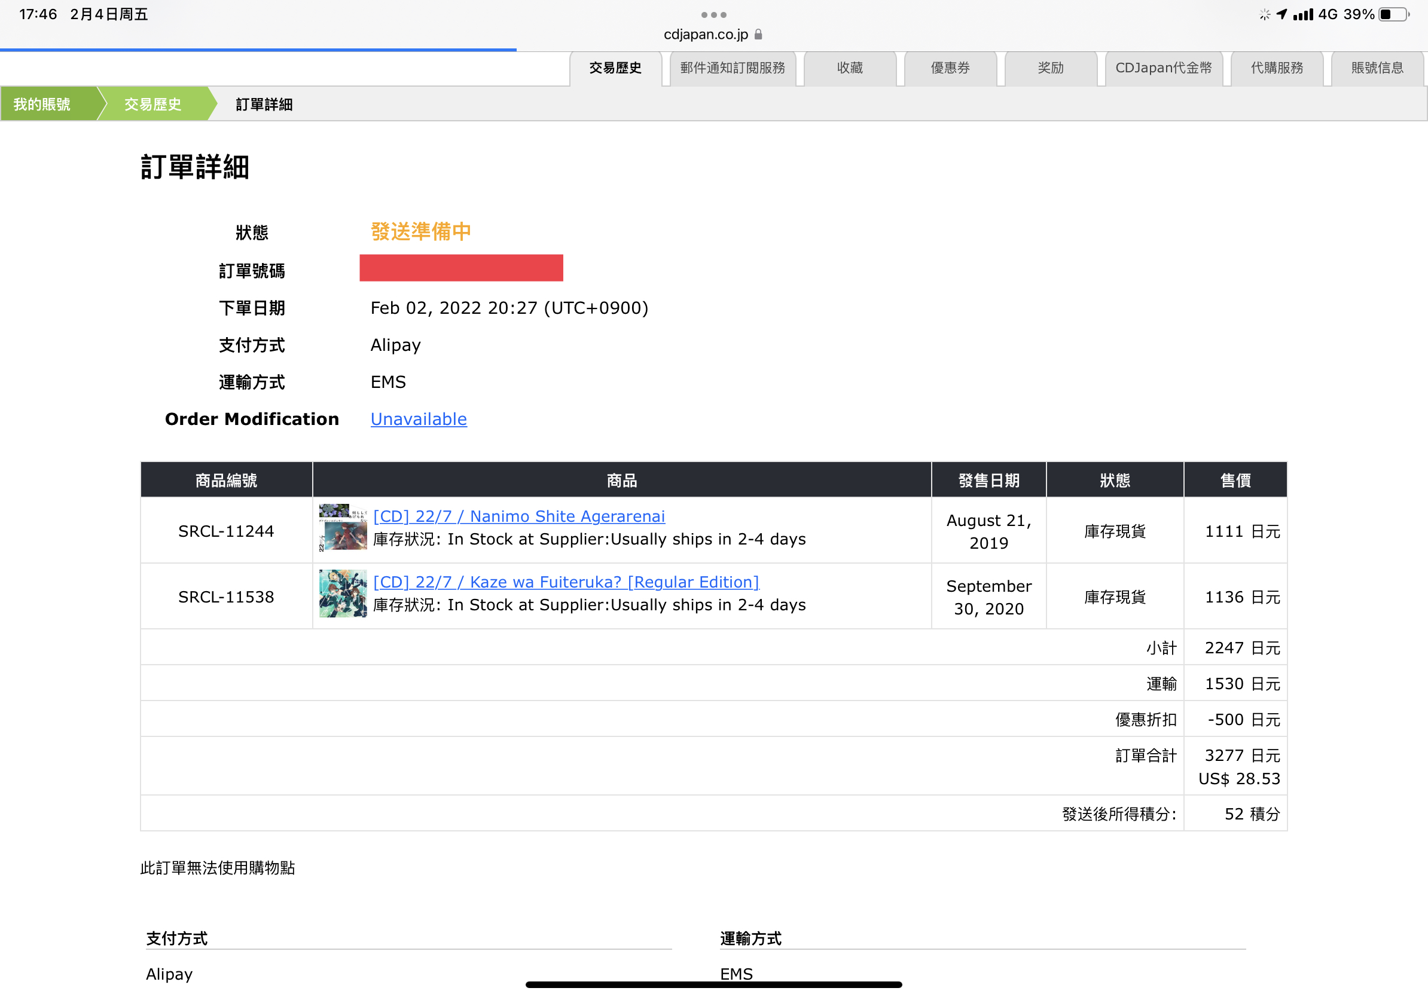Image resolution: width=1428 pixels, height=997 pixels.
Task: Open the 代購服務 tab
Action: point(1276,68)
